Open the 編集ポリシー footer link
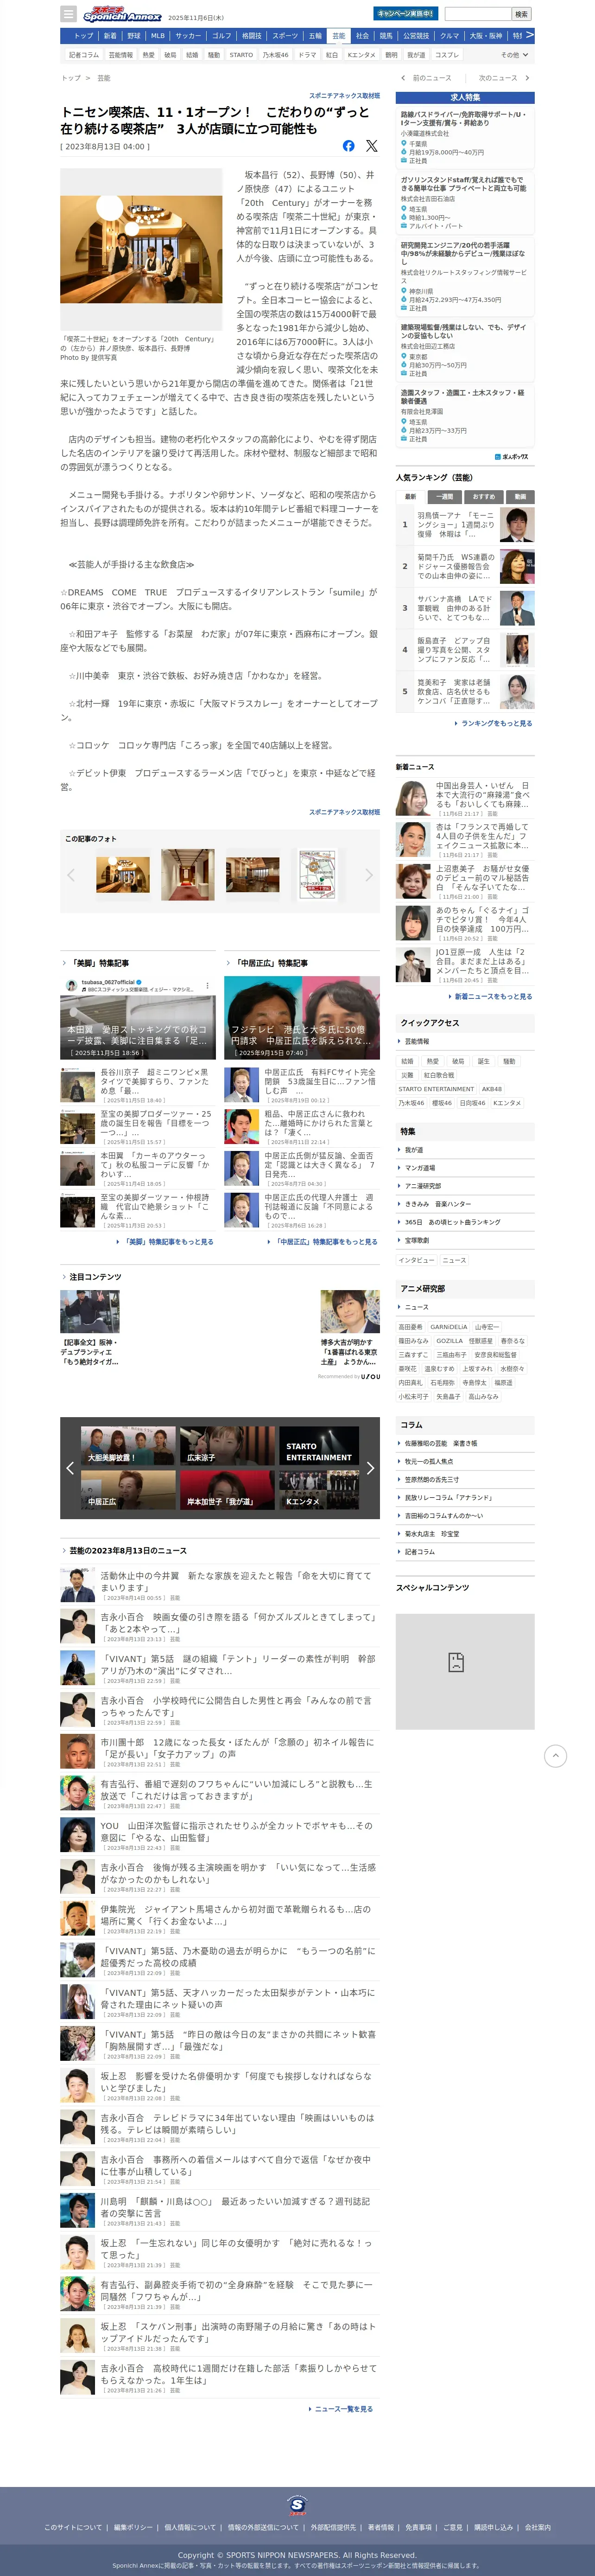This screenshot has width=595, height=2576. click(133, 2527)
